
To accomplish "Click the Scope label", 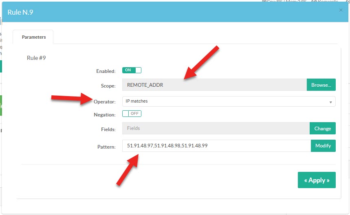I will [108, 86].
